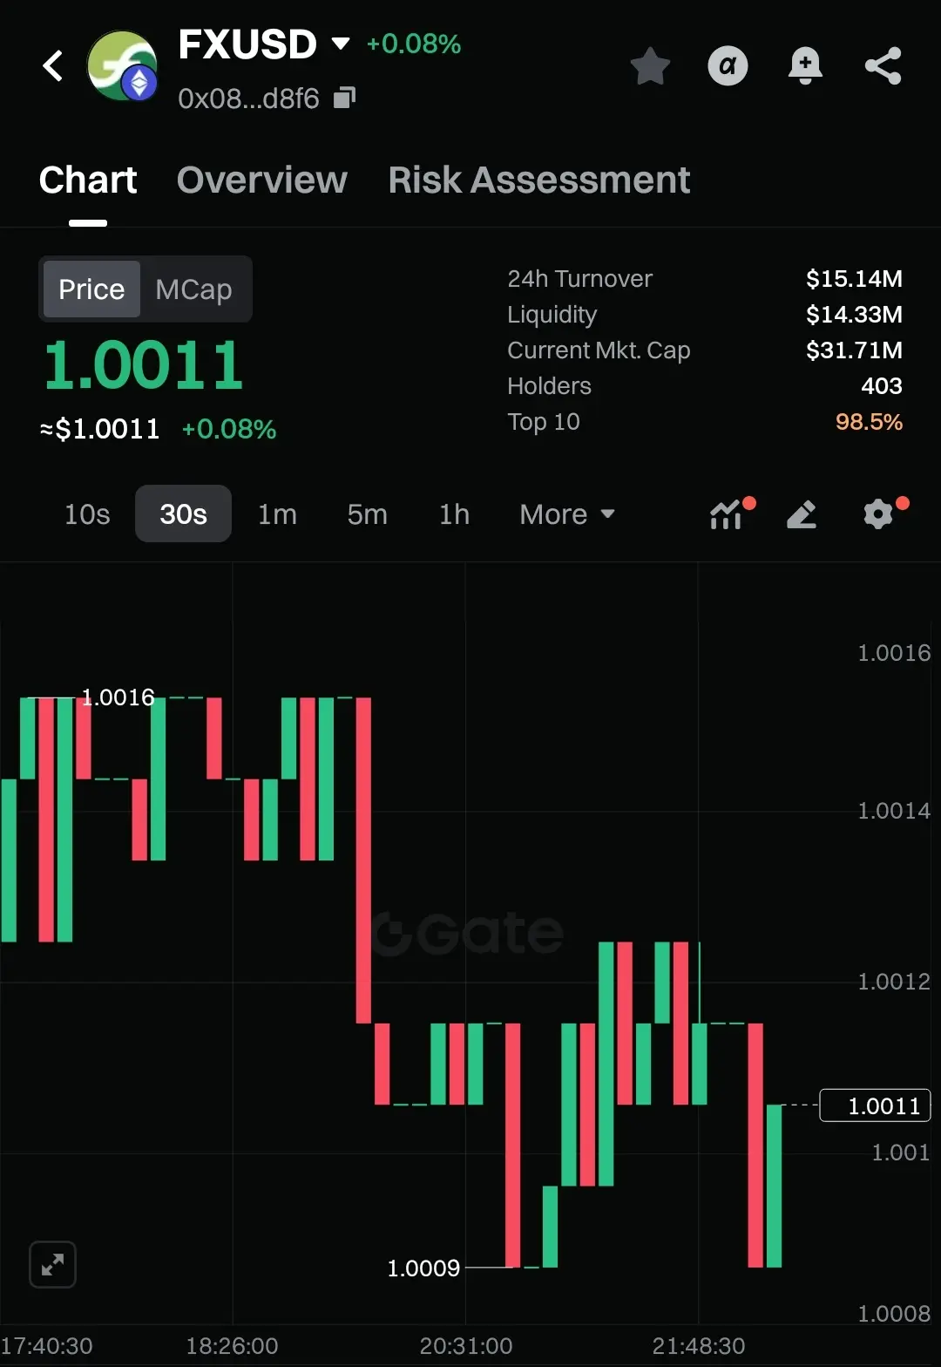Tap the +0.08% change next to FXUSD

(x=414, y=44)
